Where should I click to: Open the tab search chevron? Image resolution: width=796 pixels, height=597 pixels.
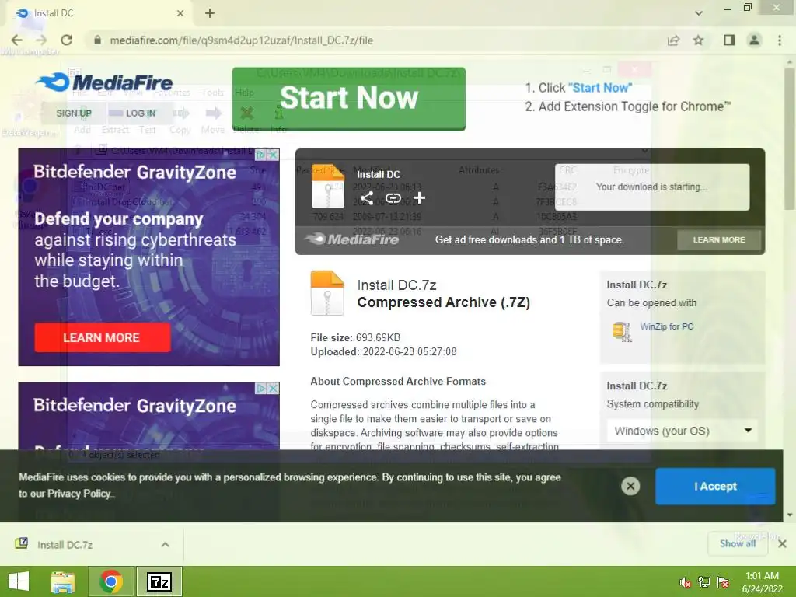(x=699, y=13)
